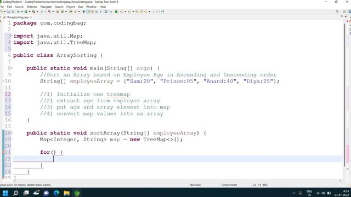This screenshot has height=197, width=351.
Task: Open File Explorer from the taskbar
Action: point(67,193)
